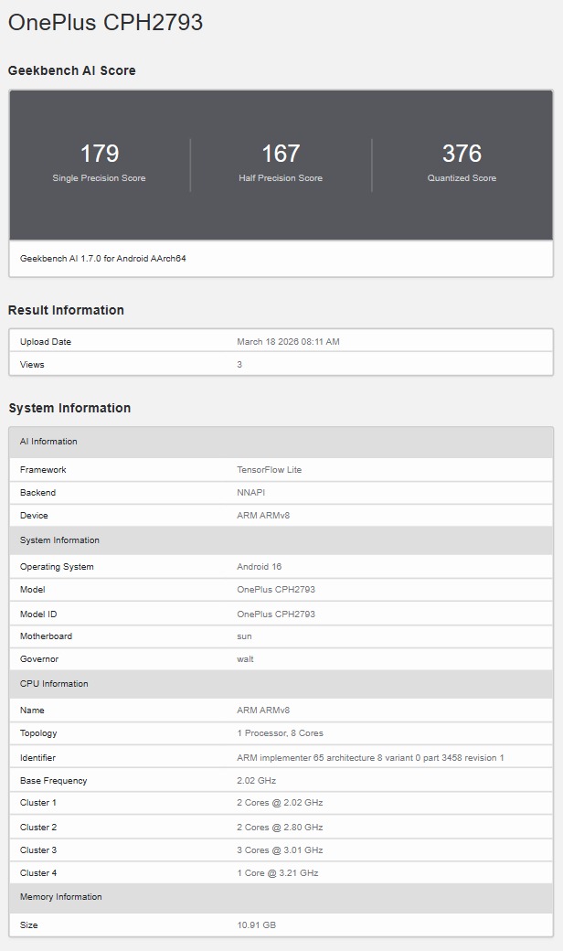Screen dimensions: 563x951
Task: Select the Model value OnePlus CPH2793
Action: 276,590
